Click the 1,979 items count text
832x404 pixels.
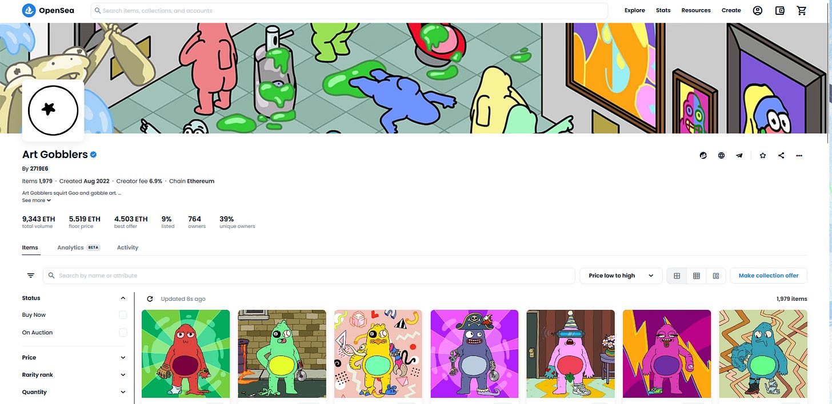pyautogui.click(x=791, y=298)
